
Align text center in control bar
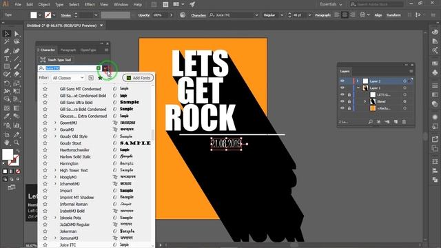click(345, 15)
